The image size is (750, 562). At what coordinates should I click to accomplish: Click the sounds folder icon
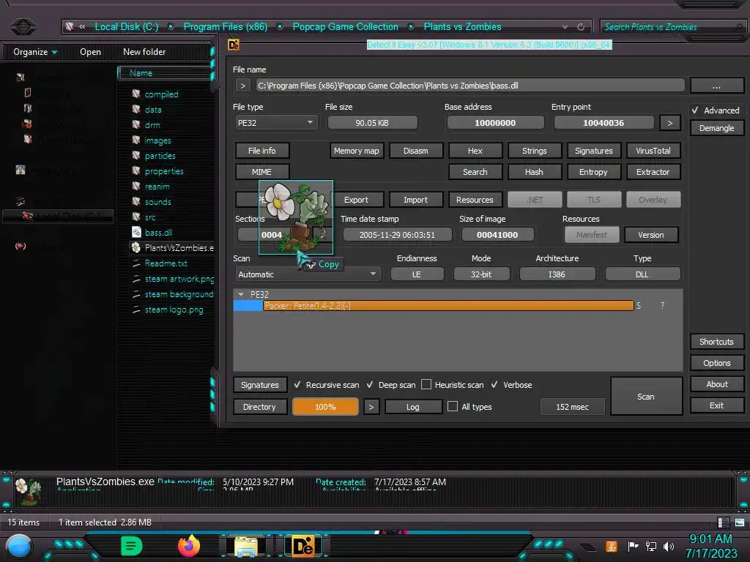pyautogui.click(x=136, y=201)
